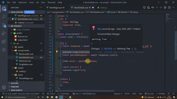The height and width of the screenshot is (99, 177).
Task: Open the Explorer view in activity bar
Action: tap(4, 9)
